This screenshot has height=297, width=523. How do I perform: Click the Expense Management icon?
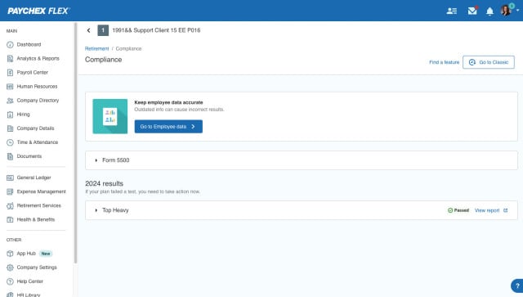coord(10,191)
